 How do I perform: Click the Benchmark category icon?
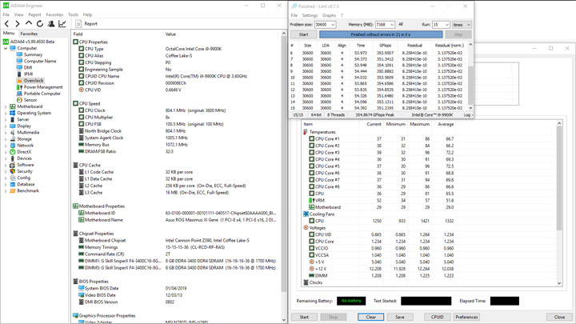(13, 190)
